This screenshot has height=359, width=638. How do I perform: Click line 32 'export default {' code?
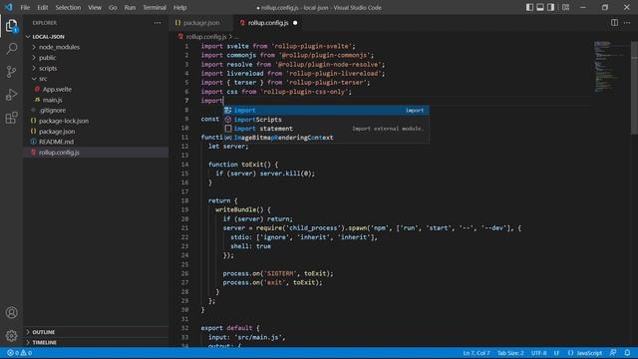point(230,328)
